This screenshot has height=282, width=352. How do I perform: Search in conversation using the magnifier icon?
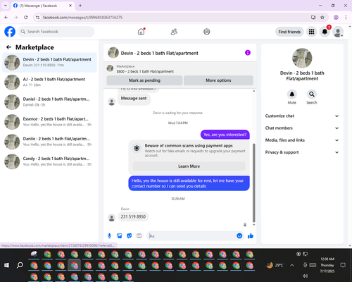coord(312,94)
